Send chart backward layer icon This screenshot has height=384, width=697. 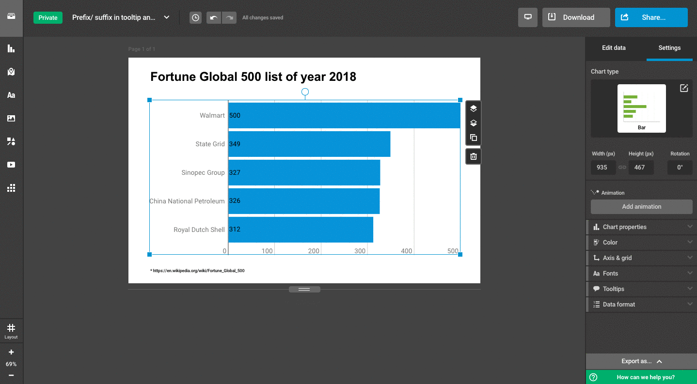click(474, 123)
